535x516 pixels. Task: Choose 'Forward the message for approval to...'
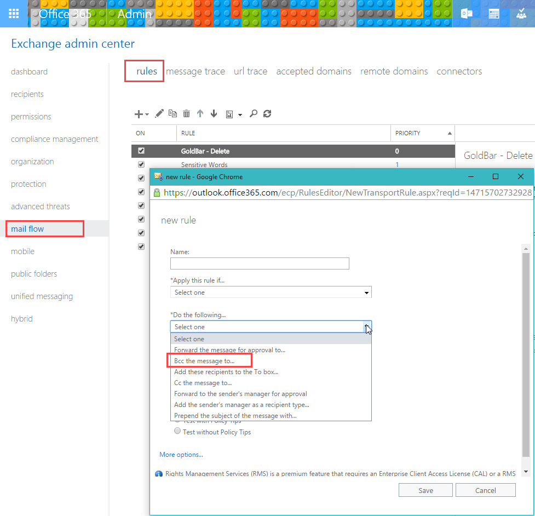[271, 350]
